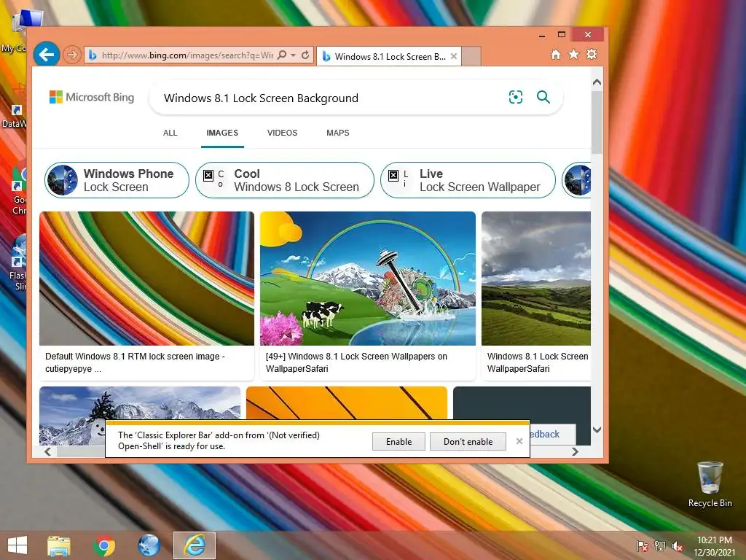Open '[49+] Windows 8.1 Lock Screen Wallpapers' link
746x560 pixels.
356,362
